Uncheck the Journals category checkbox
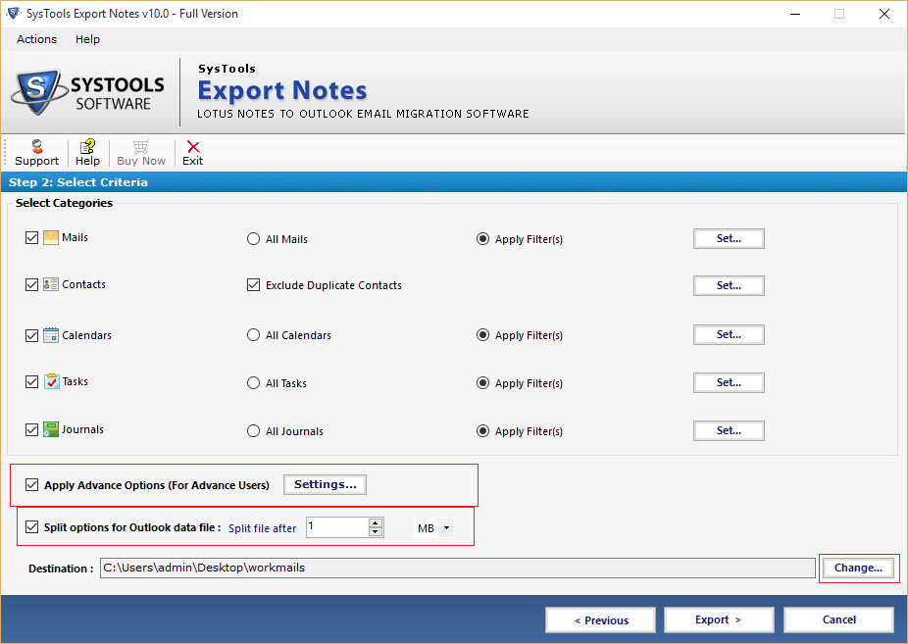The image size is (908, 644). (x=31, y=430)
